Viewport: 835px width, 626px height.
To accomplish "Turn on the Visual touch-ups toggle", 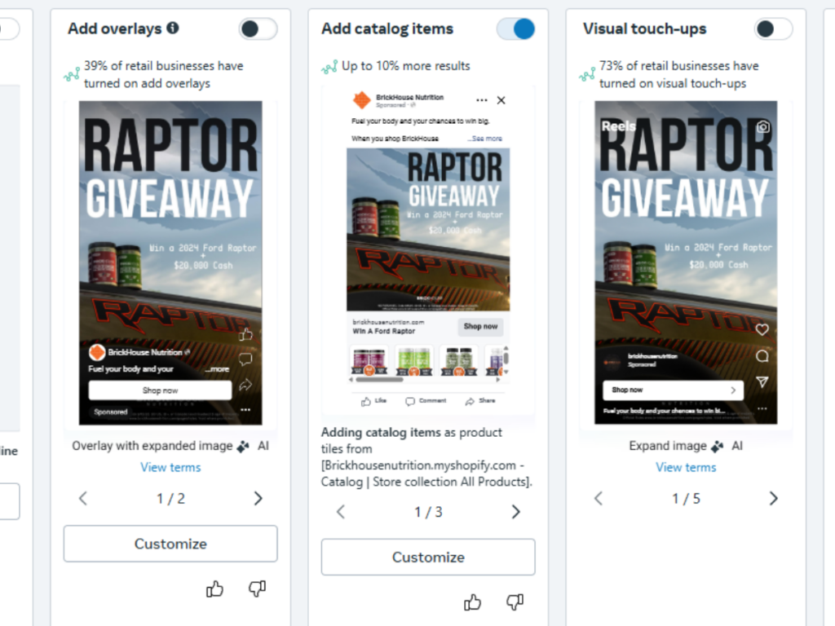I will 773,29.
